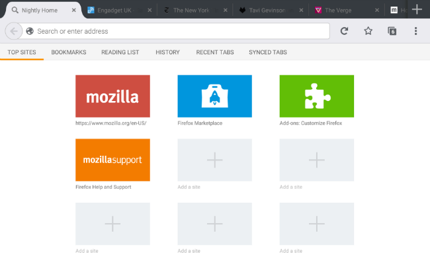Add a new tab with plus icon
The height and width of the screenshot is (270, 430).
click(x=417, y=10)
